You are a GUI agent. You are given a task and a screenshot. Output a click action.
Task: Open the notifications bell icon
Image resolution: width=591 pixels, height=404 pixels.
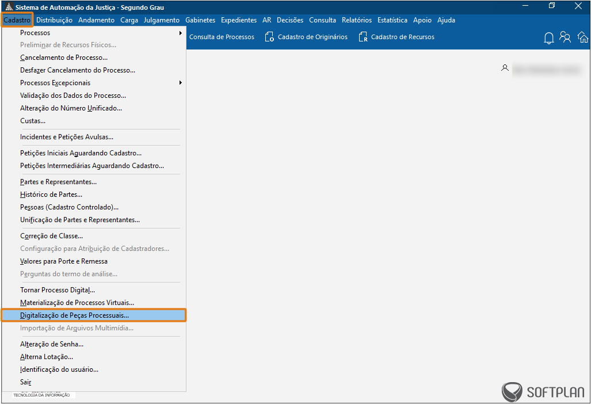549,37
